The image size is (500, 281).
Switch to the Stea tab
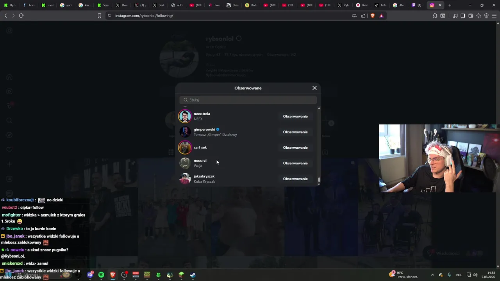point(232,5)
